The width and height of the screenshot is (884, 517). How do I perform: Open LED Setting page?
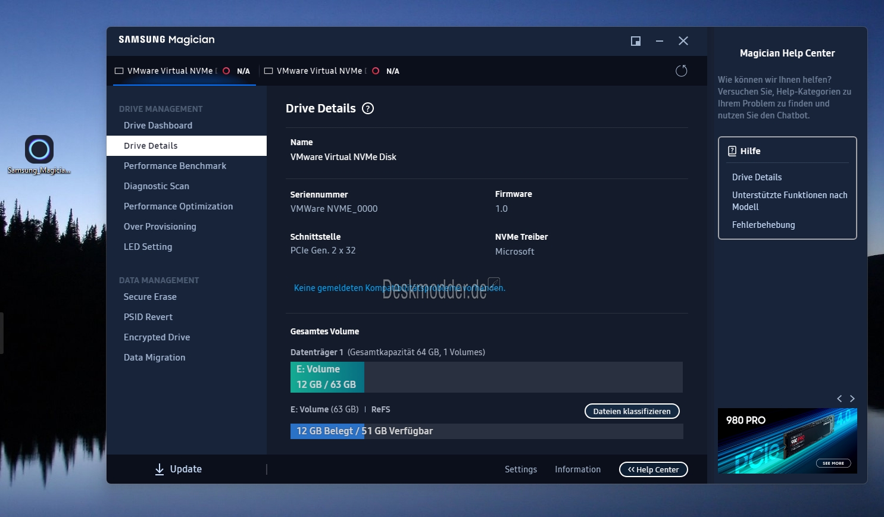pyautogui.click(x=186, y=247)
